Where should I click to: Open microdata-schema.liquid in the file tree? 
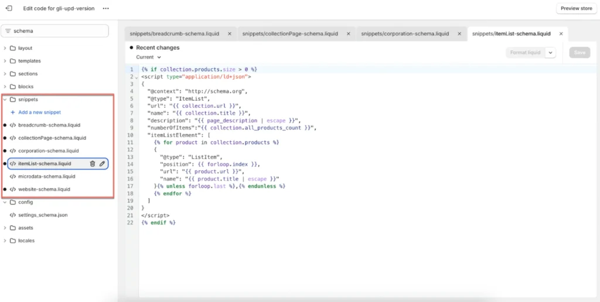pos(47,177)
